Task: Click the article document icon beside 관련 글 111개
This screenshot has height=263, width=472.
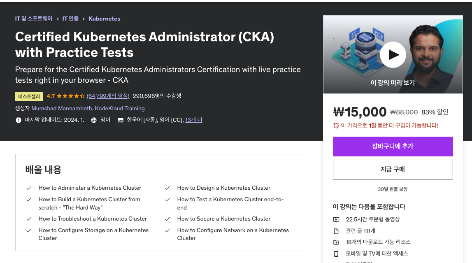Action: point(336,231)
